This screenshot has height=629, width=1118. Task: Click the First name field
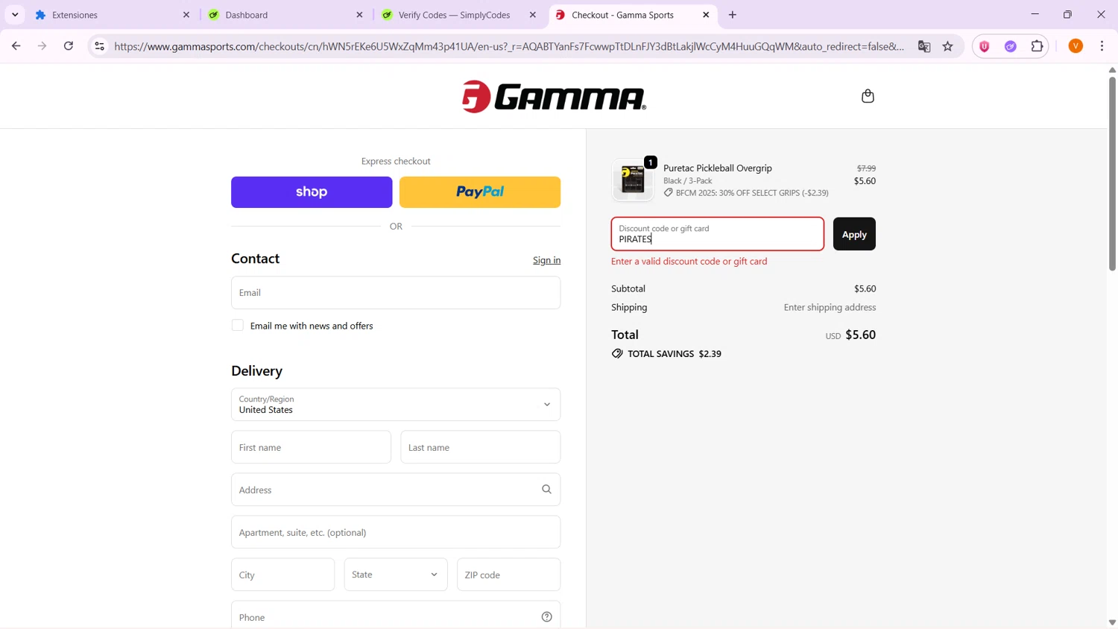pos(311,447)
